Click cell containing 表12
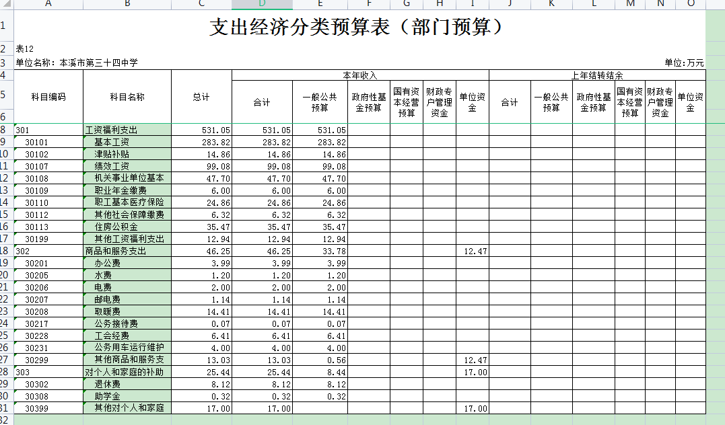 tap(24, 49)
